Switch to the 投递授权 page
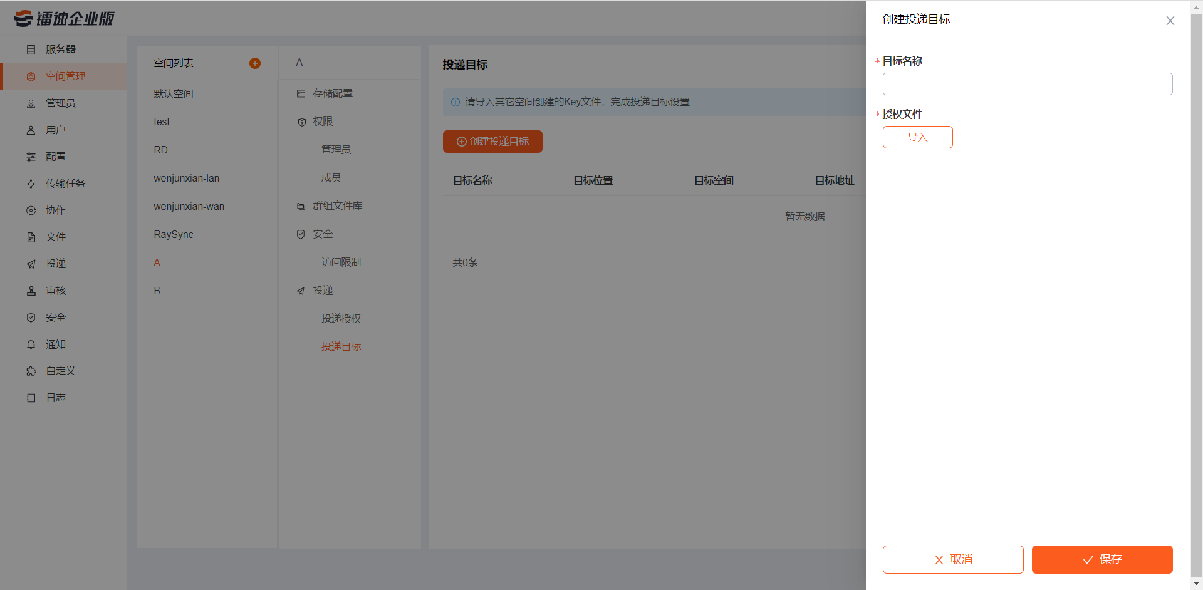This screenshot has height=590, width=1203. (x=341, y=318)
